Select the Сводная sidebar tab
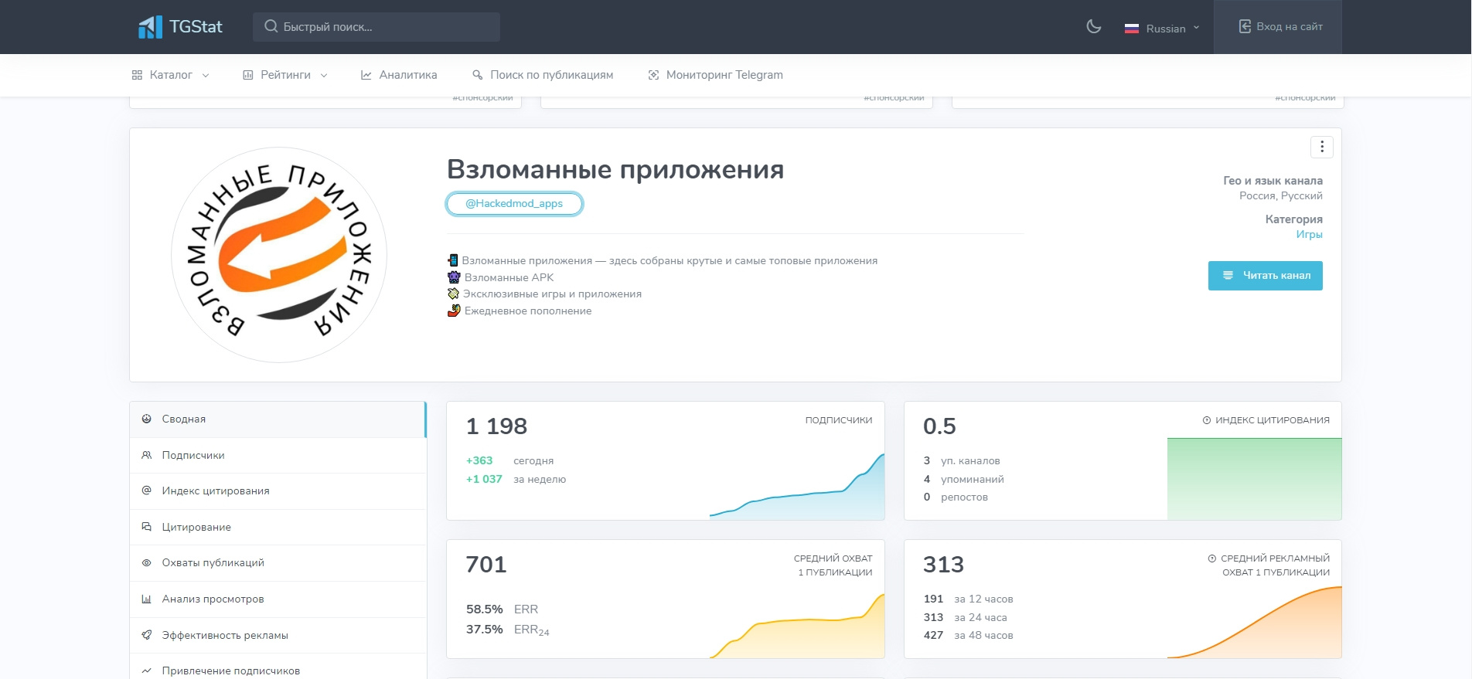 278,419
